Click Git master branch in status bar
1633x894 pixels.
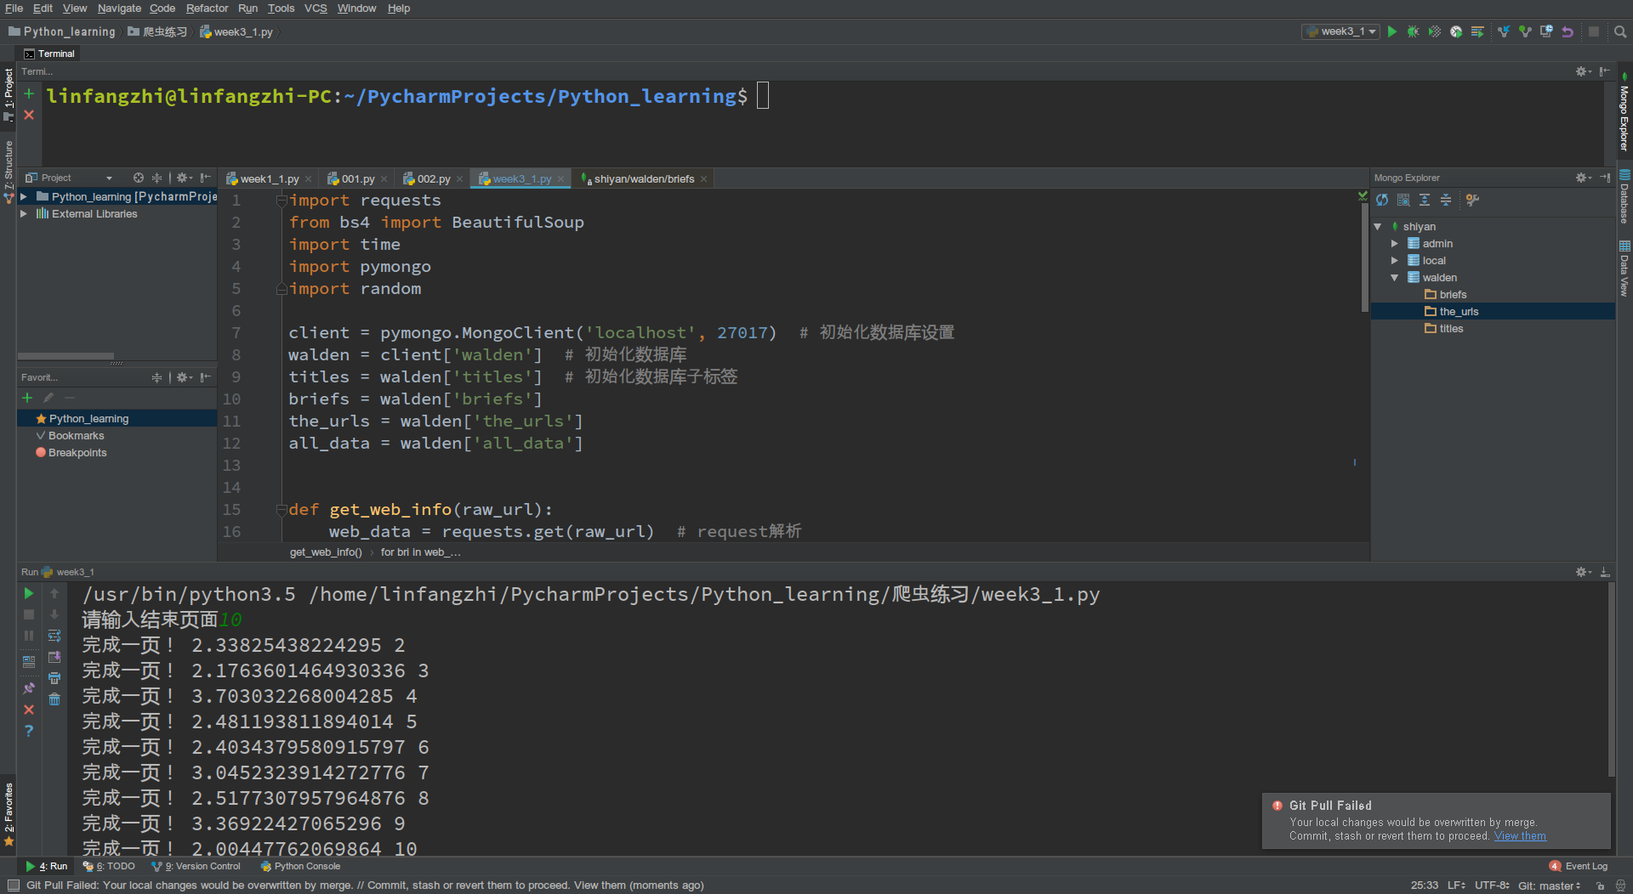(x=1549, y=886)
